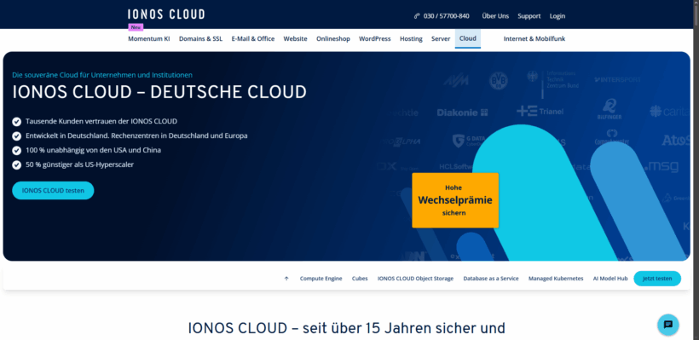Screen dimensions: 699x340
Task: Click checkmark icon beside Tausende Kunden
Action: [16, 122]
